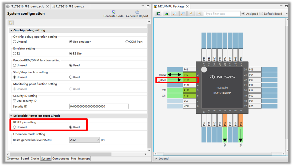
Task: Click the Generate Code icon
Action: coord(113,12)
